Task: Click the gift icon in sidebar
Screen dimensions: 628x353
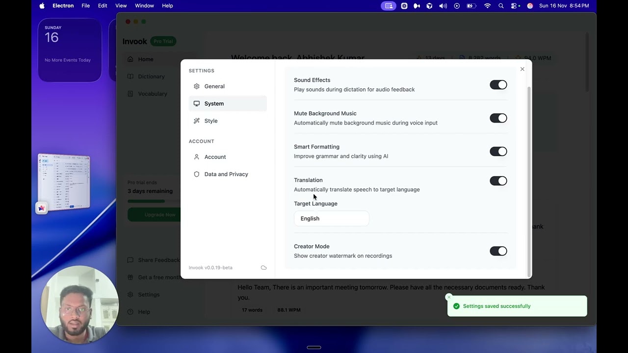Action: coord(130,277)
